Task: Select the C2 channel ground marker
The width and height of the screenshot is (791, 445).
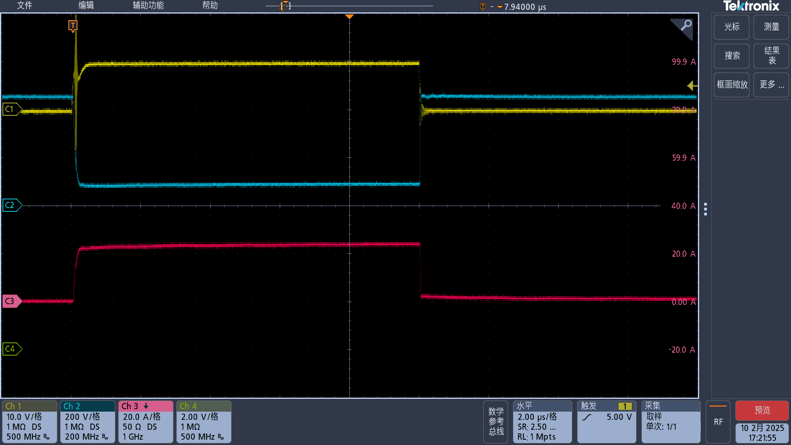Action: pyautogui.click(x=11, y=205)
